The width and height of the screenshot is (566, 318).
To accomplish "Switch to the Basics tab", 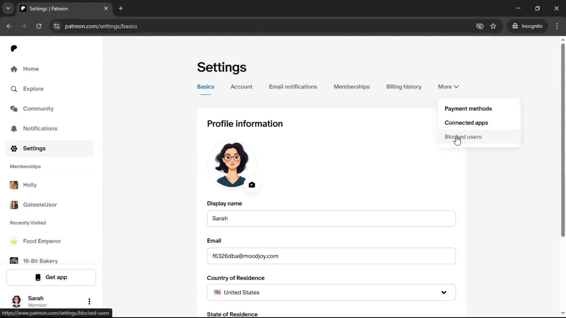I will tap(205, 87).
